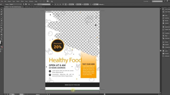This screenshot has width=170, height=95.
Task: Open the Presets dropdown showing Custom
Action: tap(15, 4)
